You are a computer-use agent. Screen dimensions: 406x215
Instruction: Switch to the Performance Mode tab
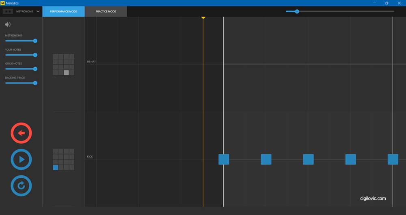coord(63,11)
